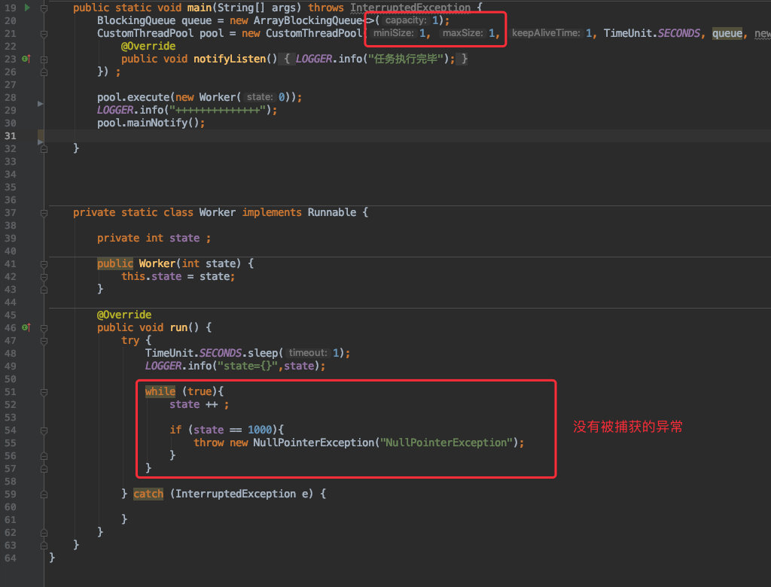The height and width of the screenshot is (587, 771).
Task: Click line number 64 in the gutter
Action: (x=11, y=558)
